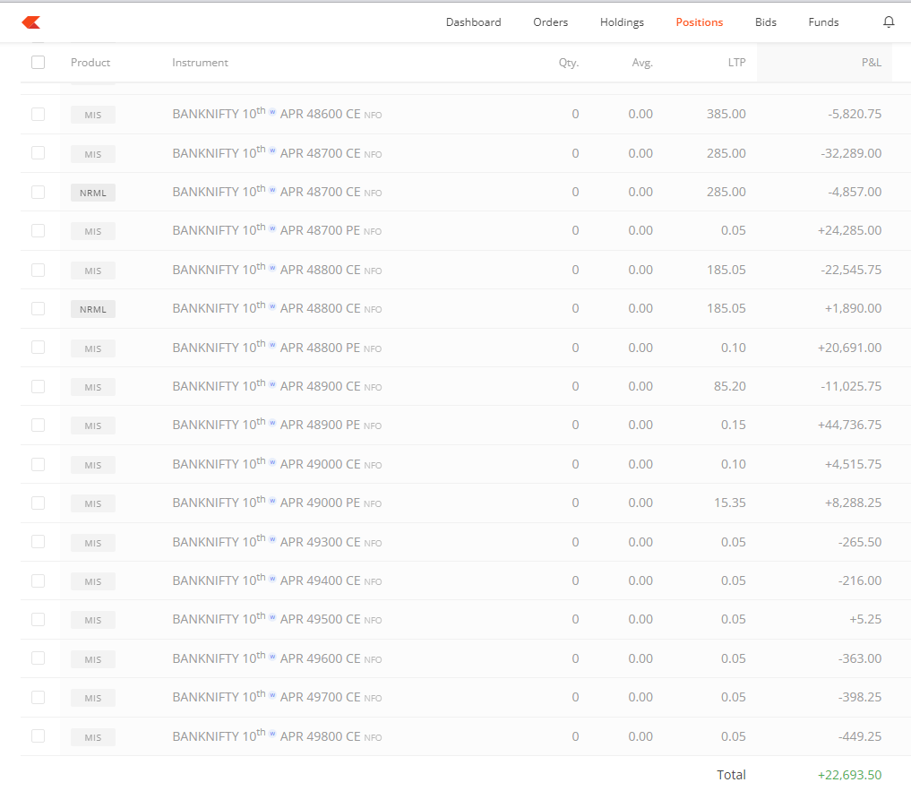911x791 pixels.
Task: Check the checkbox for BANKNIFTY APR 48600 CE
Action: (38, 114)
